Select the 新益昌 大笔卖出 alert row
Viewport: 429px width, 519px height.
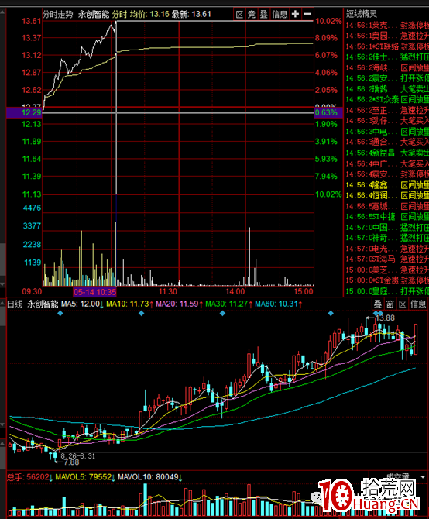pyautogui.click(x=387, y=153)
